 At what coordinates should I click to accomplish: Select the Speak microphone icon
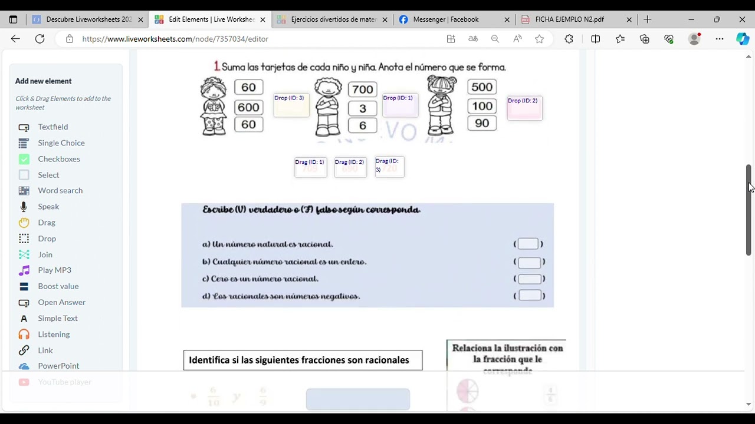click(x=24, y=207)
